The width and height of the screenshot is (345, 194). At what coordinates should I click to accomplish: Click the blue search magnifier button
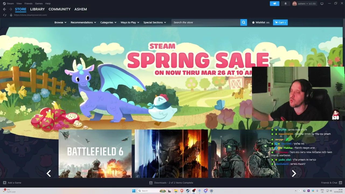click(x=244, y=22)
